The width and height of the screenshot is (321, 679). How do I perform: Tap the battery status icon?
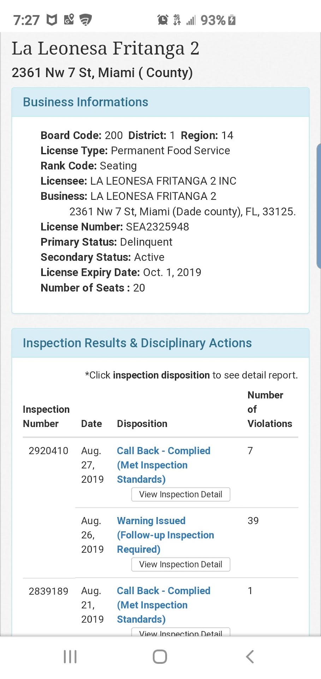point(232,20)
